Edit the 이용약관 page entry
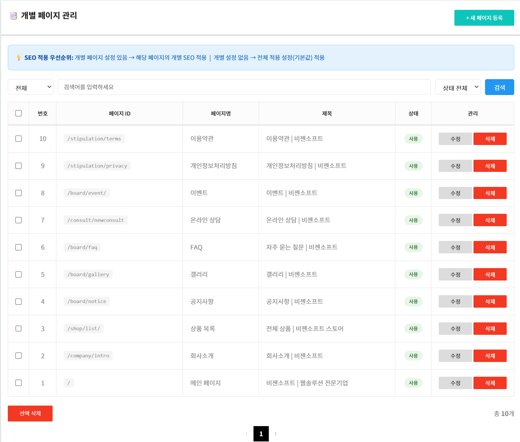The height and width of the screenshot is (442, 520). tap(455, 139)
